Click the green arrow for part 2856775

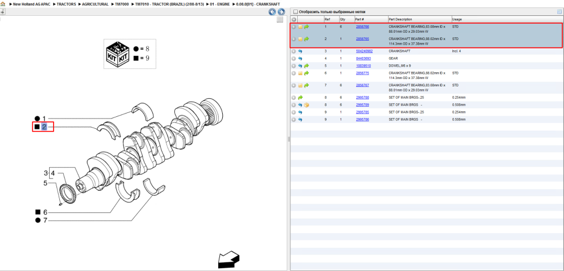tap(306, 73)
